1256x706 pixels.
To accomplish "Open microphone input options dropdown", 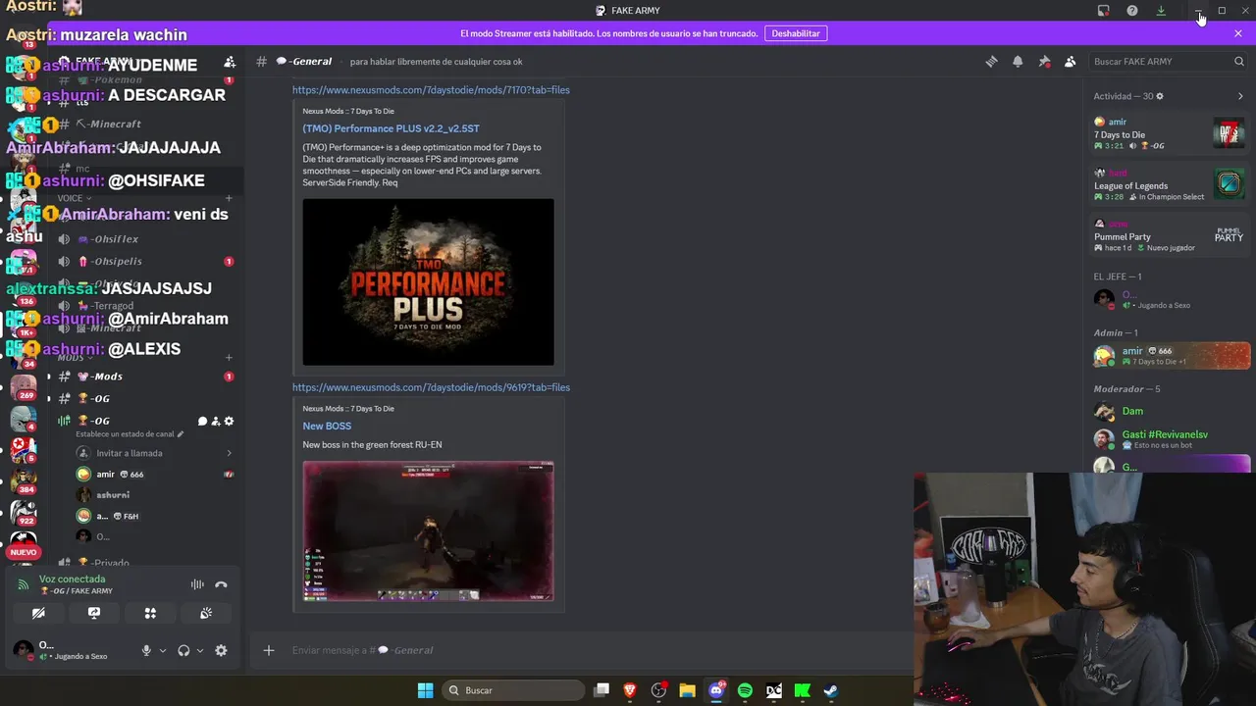I will 163,650.
